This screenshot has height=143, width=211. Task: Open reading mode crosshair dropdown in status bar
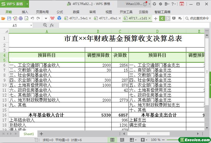(x=133, y=140)
